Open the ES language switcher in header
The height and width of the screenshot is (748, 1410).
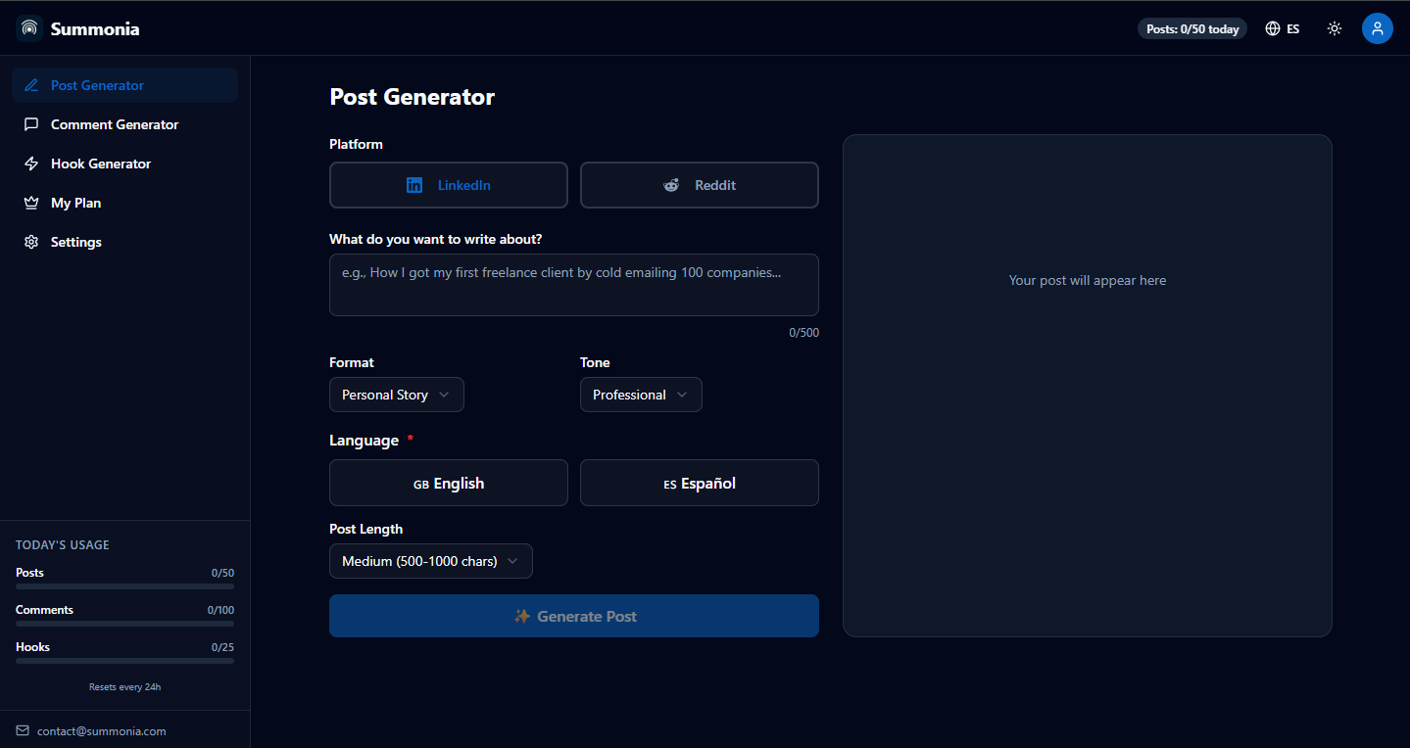(x=1283, y=28)
